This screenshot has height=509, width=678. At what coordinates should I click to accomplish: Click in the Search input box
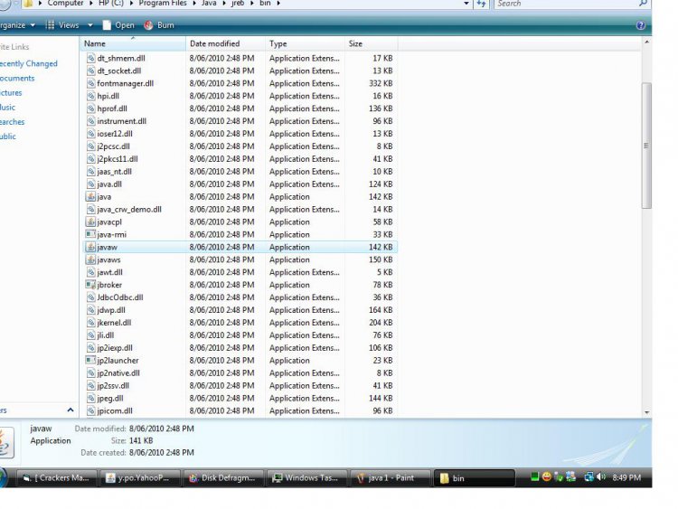(567, 4)
